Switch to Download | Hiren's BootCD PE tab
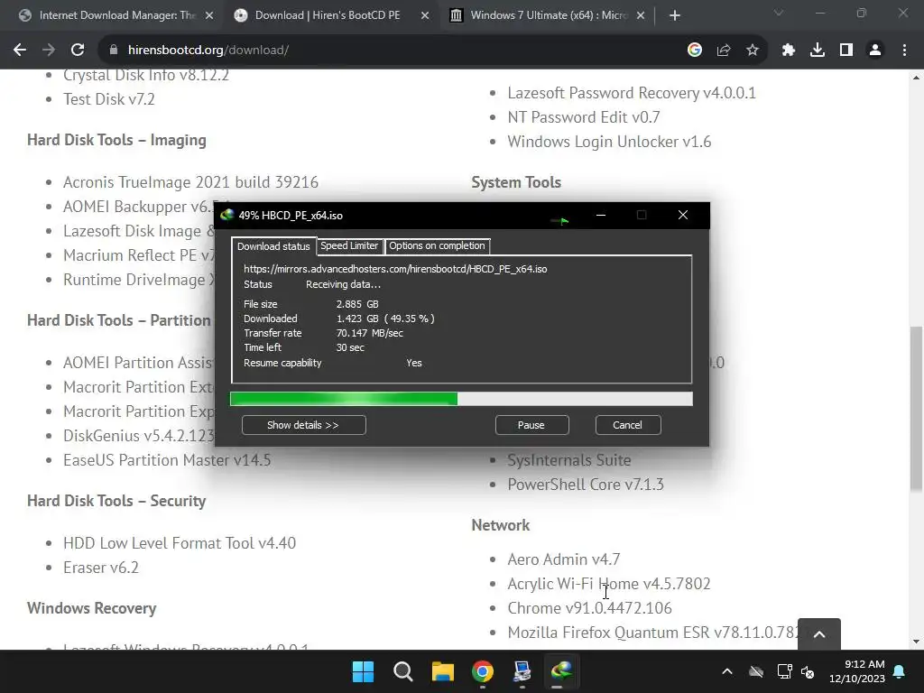Viewport: 924px width, 693px height. pos(332,15)
